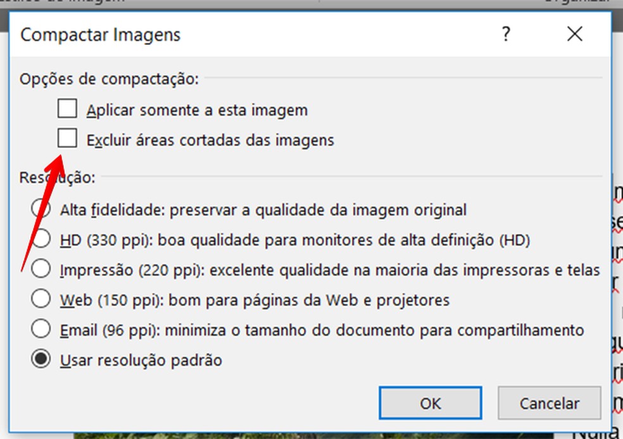Click the 'Compactar Imagens' title bar text

point(101,34)
